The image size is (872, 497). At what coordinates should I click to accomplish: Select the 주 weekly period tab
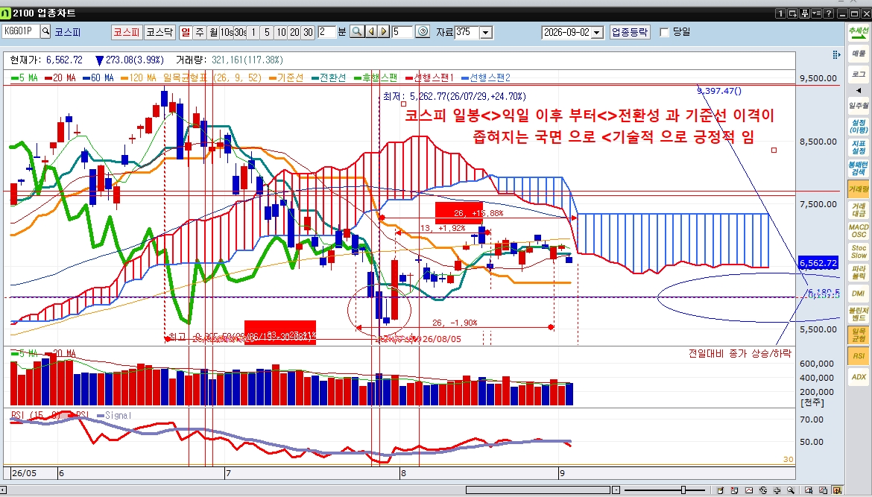click(x=199, y=32)
